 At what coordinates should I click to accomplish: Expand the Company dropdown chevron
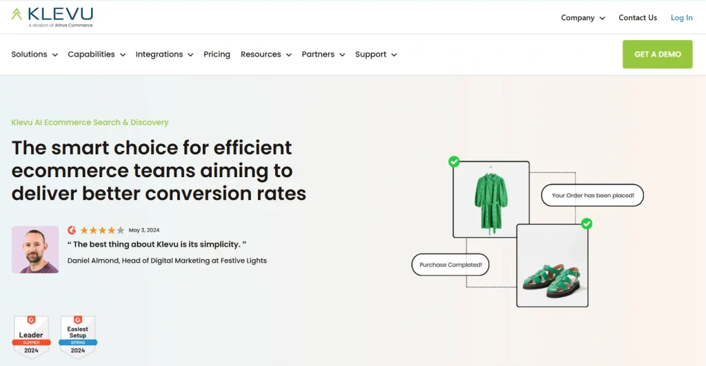pos(602,18)
